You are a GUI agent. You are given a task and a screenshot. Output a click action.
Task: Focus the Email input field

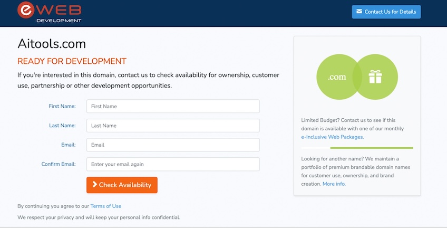173,145
